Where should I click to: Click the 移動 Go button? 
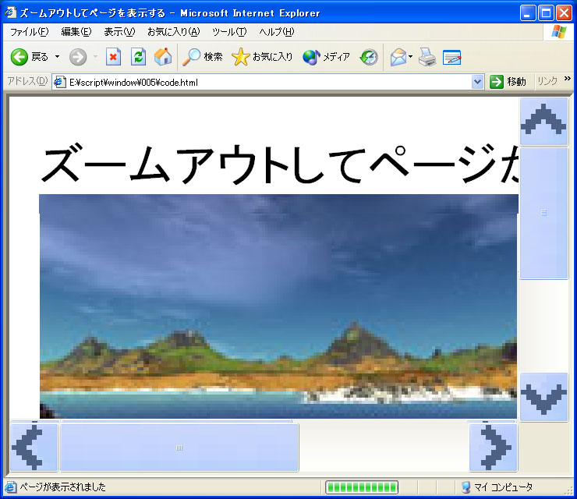point(508,82)
